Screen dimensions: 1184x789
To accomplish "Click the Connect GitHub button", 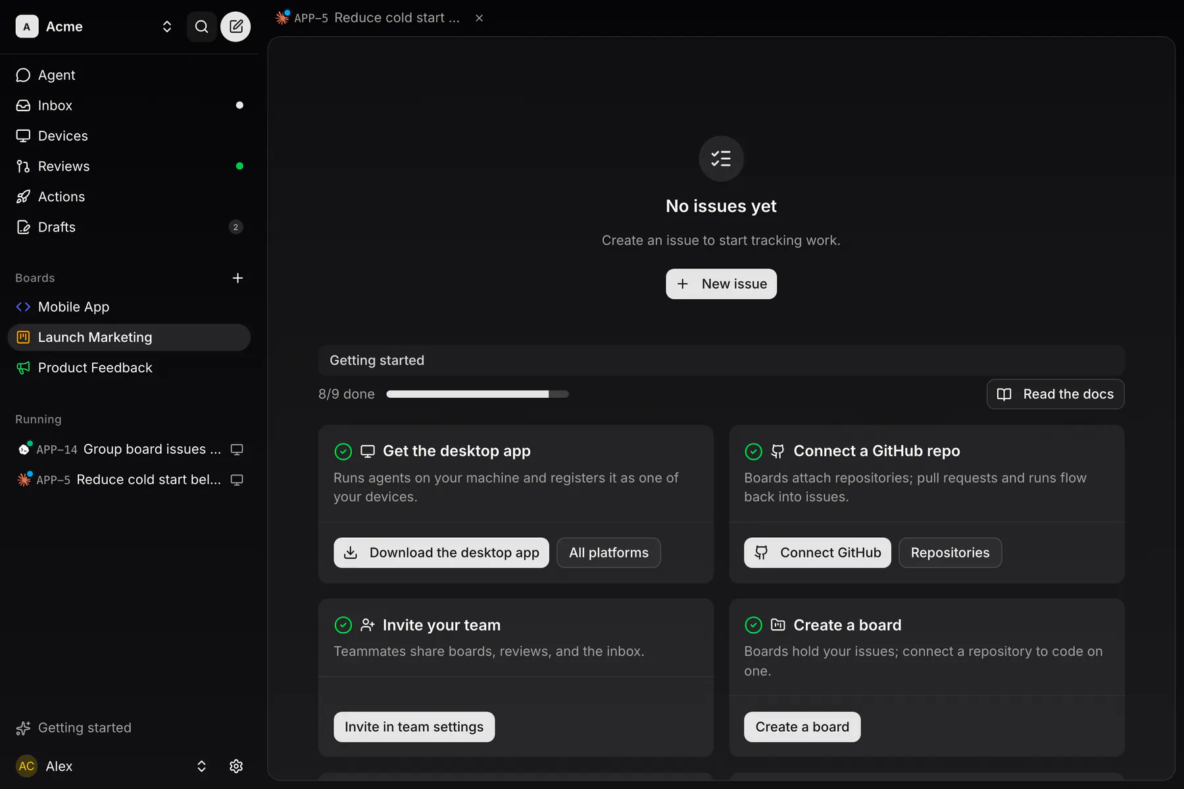I will pyautogui.click(x=818, y=553).
